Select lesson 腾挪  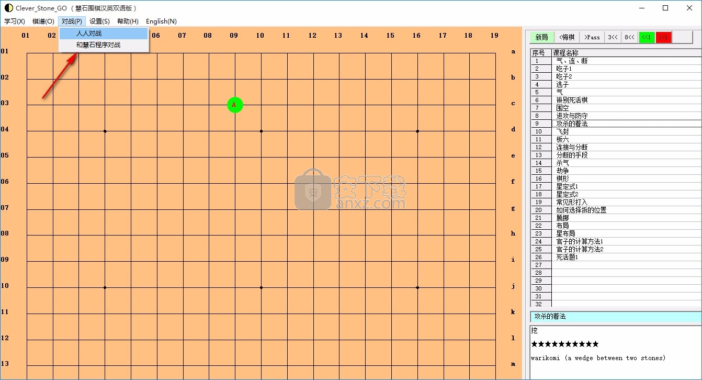coord(626,218)
